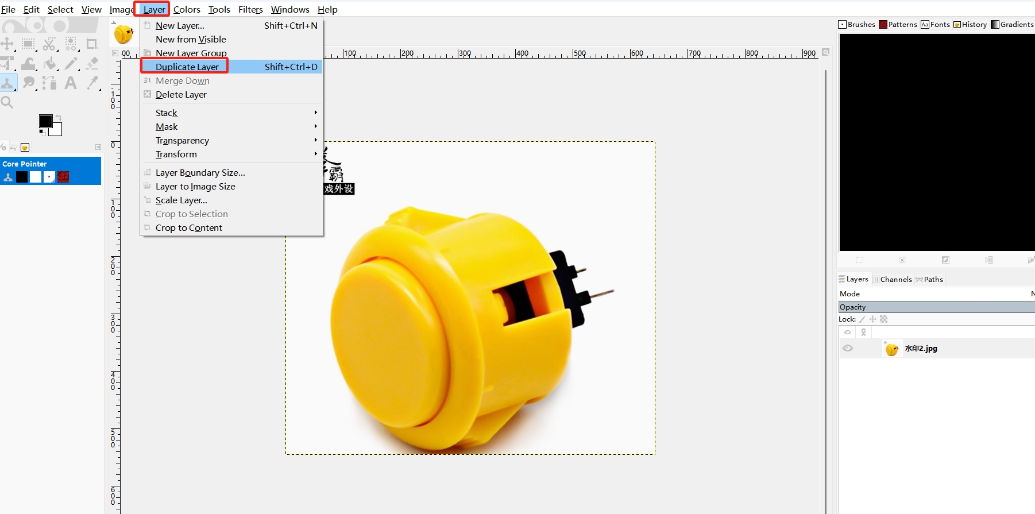Expand the Stack submenu

click(x=232, y=113)
